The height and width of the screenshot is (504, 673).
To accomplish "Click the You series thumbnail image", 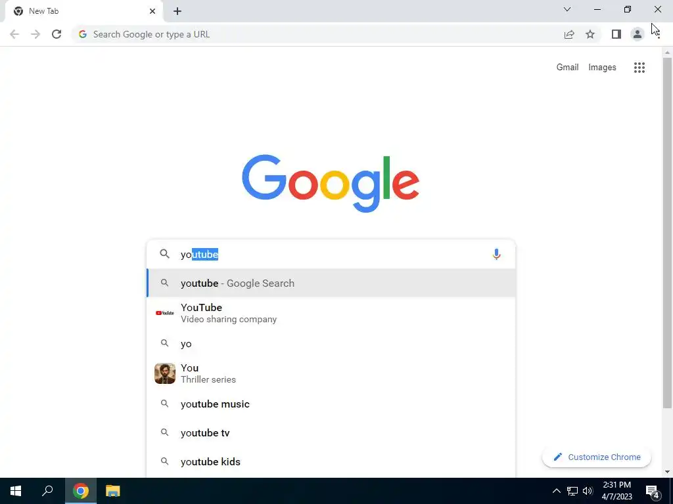I will coord(165,373).
